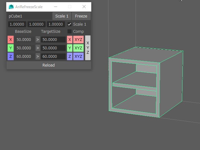The width and height of the screenshot is (200, 150).
Task: Click the tall gray vertical XYZ button
Action: 88,48
